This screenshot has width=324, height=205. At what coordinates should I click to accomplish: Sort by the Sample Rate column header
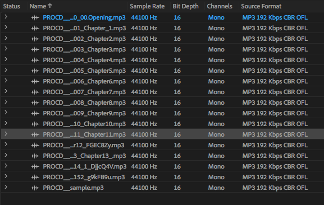[x=147, y=6]
